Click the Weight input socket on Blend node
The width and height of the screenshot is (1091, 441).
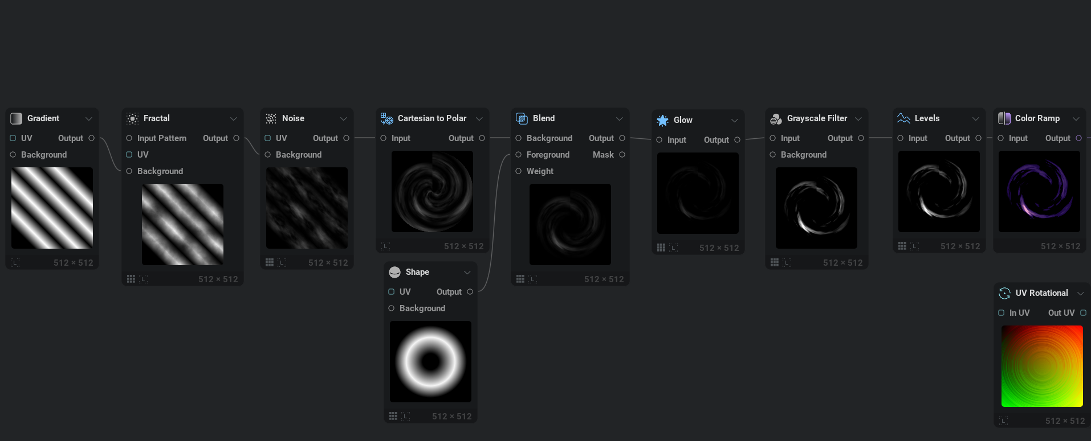point(519,171)
